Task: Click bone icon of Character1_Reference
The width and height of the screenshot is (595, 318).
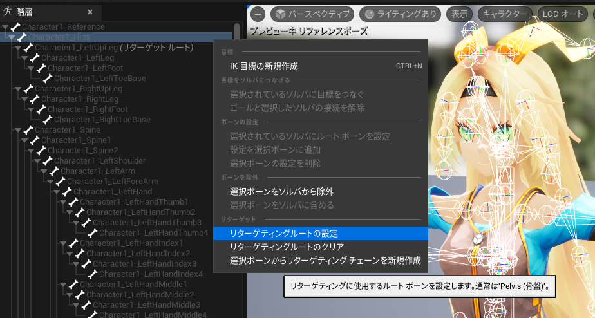Action: (15, 27)
